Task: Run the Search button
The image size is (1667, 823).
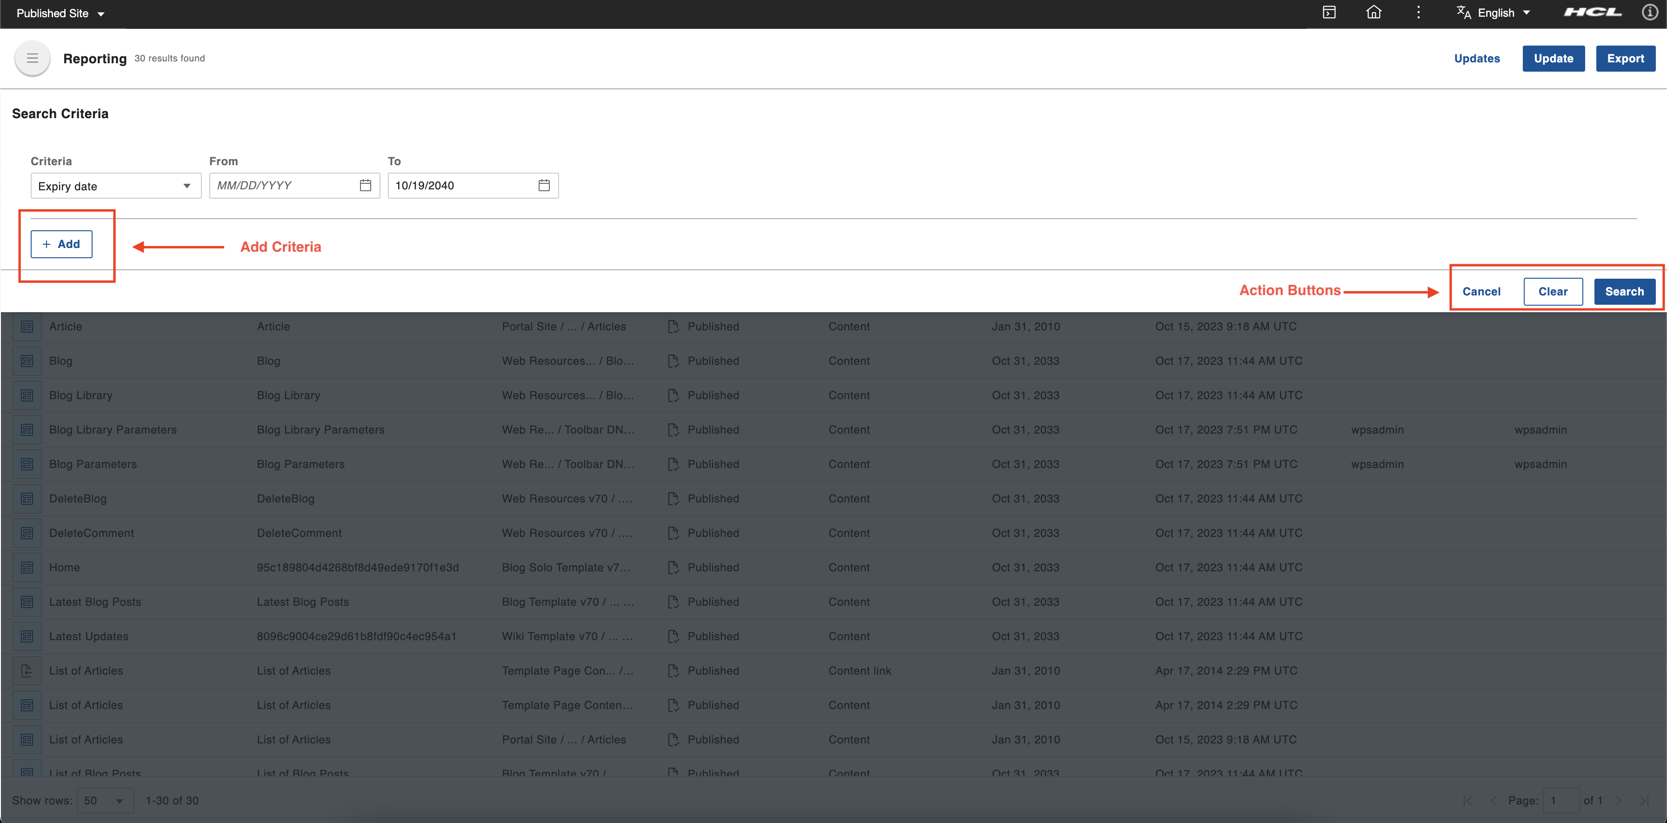Action: 1624,291
